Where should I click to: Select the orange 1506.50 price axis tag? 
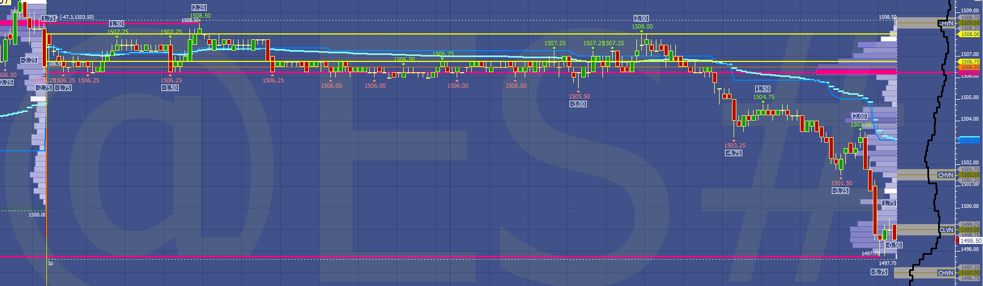pyautogui.click(x=970, y=67)
